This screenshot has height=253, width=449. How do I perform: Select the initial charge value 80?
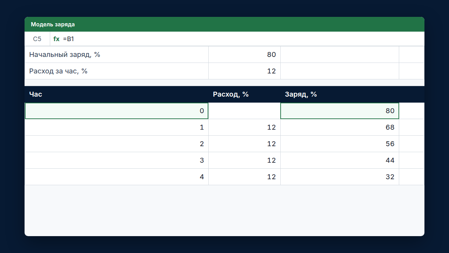pos(244,54)
